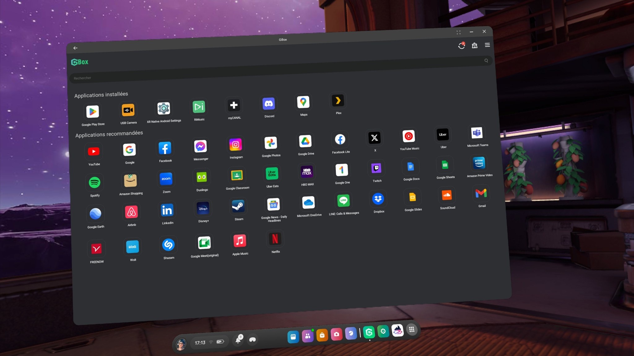The image size is (634, 356).
Task: Select the Instagram icon
Action: click(236, 145)
